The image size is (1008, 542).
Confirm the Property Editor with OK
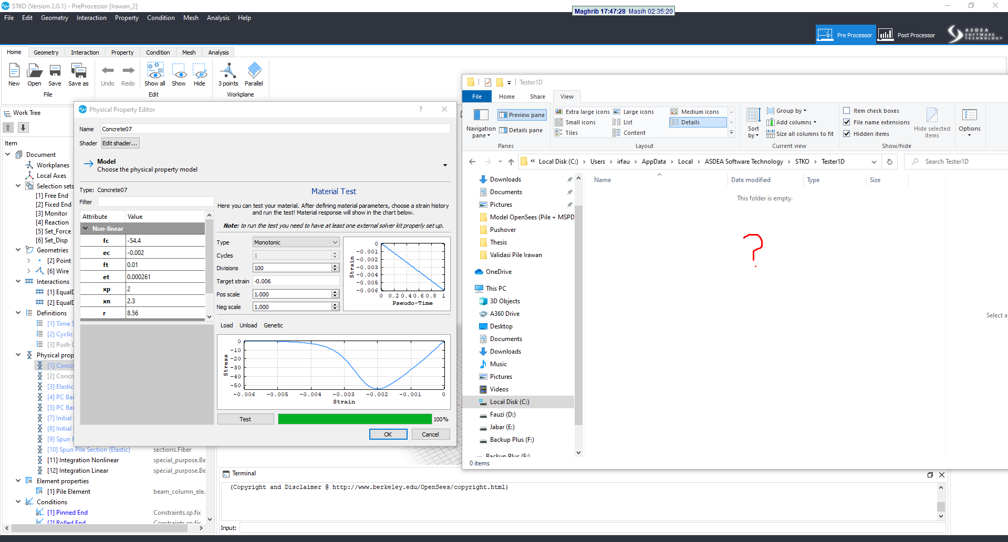[x=388, y=434]
